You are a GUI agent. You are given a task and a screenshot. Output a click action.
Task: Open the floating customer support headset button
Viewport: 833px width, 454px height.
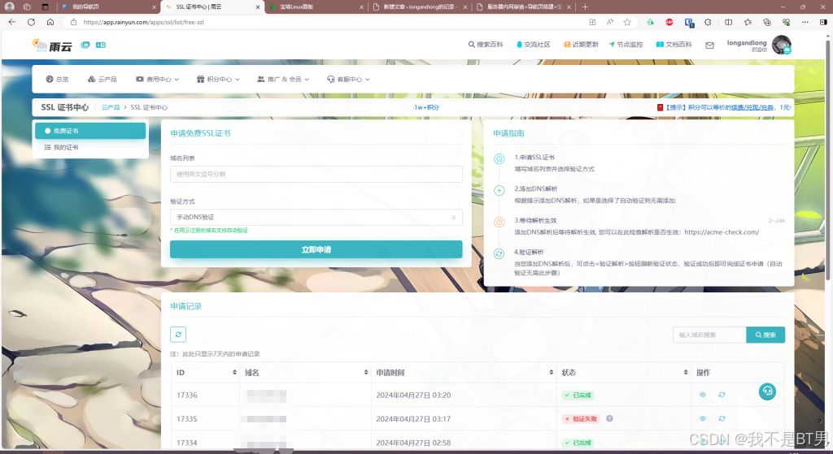click(x=767, y=391)
